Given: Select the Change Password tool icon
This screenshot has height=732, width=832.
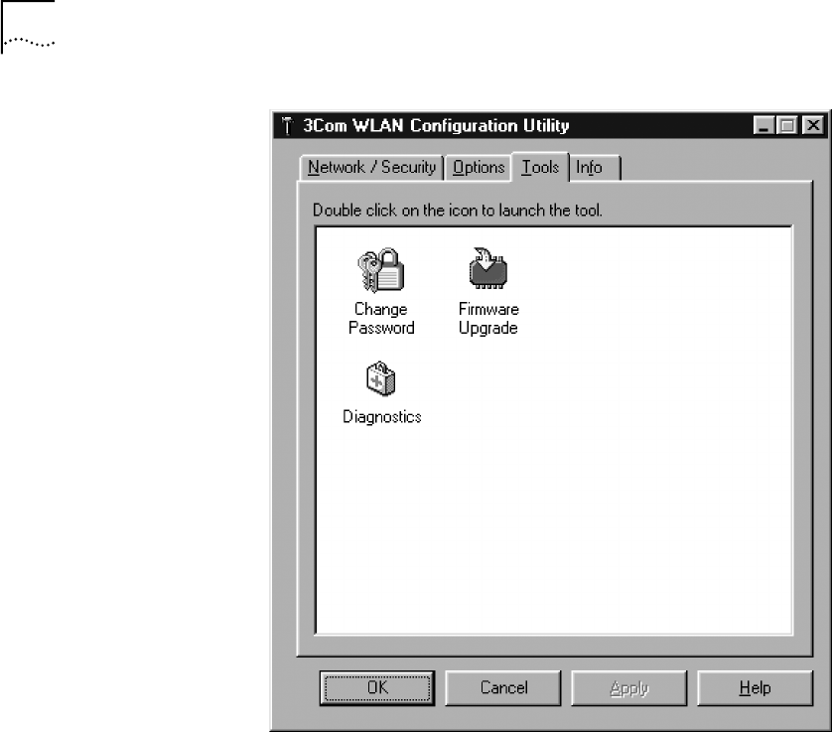Looking at the screenshot, I should click(381, 270).
